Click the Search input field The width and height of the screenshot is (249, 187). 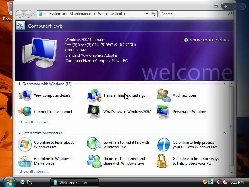click(194, 14)
